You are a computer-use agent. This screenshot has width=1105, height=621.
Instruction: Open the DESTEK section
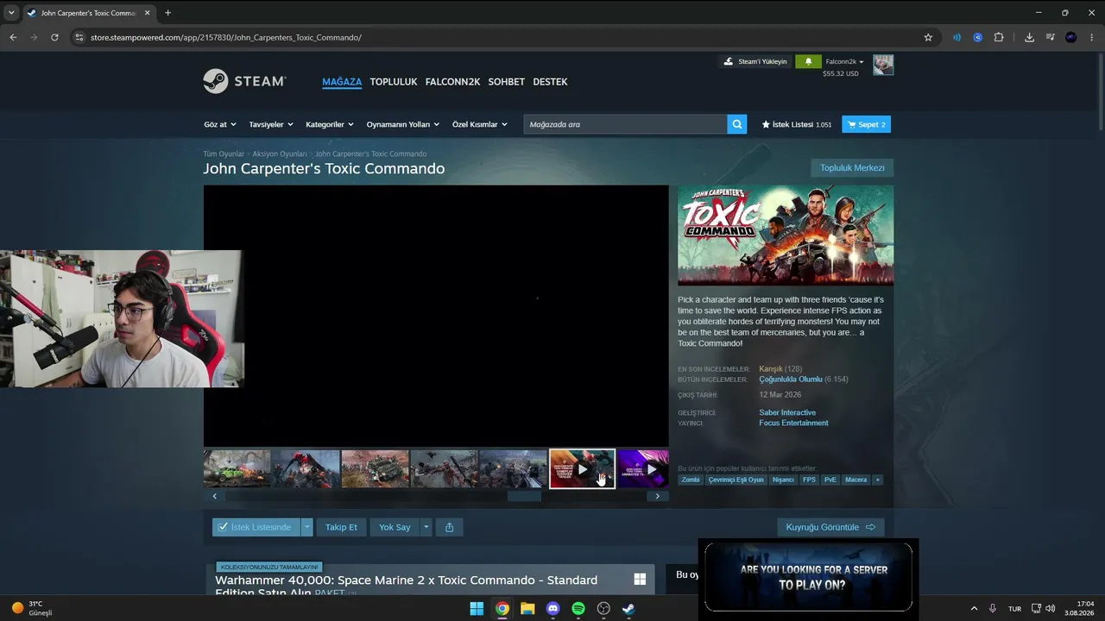550,82
